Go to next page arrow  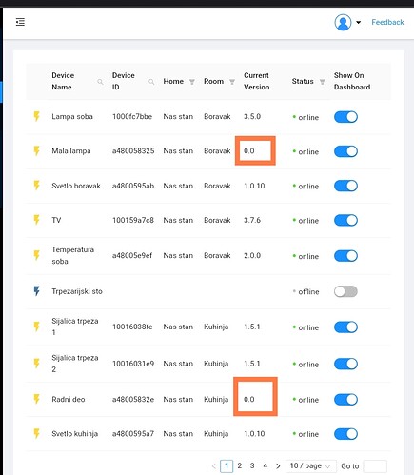pos(278,466)
